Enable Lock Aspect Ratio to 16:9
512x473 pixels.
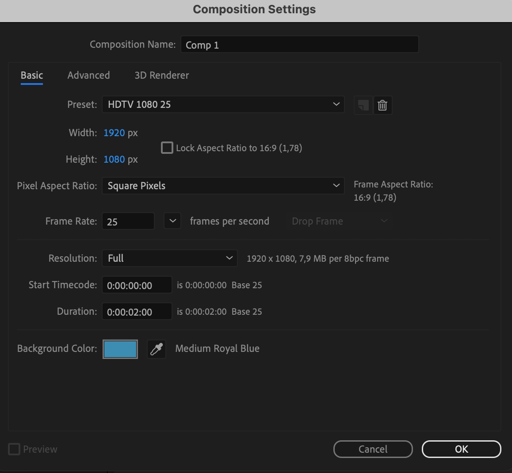tap(167, 148)
